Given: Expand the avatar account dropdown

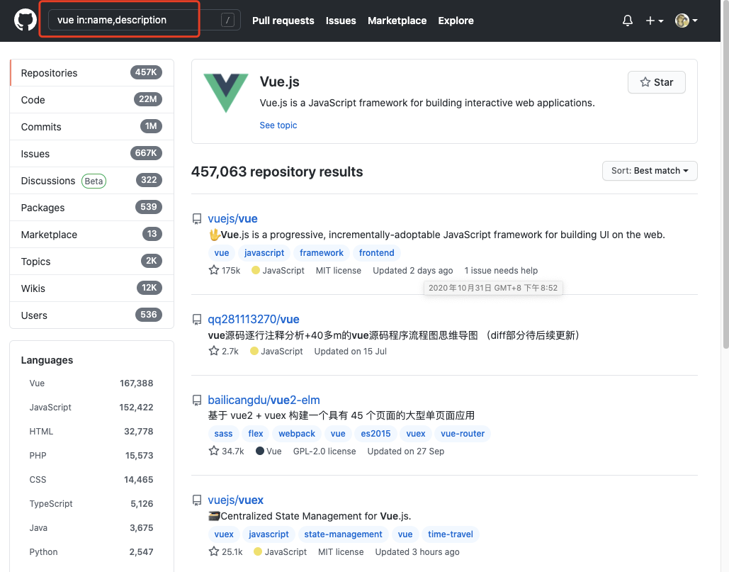Looking at the screenshot, I should tap(686, 21).
